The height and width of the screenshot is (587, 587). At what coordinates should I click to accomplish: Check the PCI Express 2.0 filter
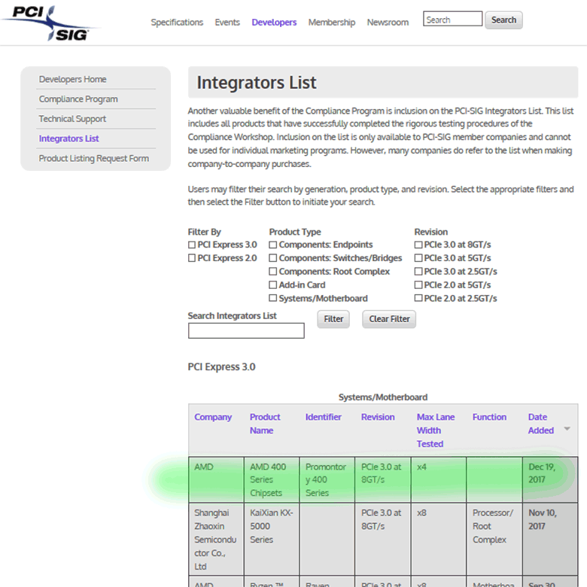[192, 258]
